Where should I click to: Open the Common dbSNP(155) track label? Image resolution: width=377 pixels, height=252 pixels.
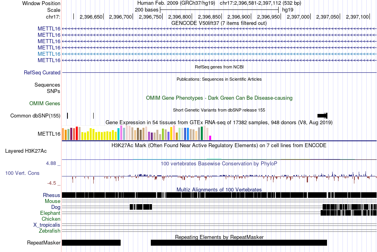tap(35, 116)
